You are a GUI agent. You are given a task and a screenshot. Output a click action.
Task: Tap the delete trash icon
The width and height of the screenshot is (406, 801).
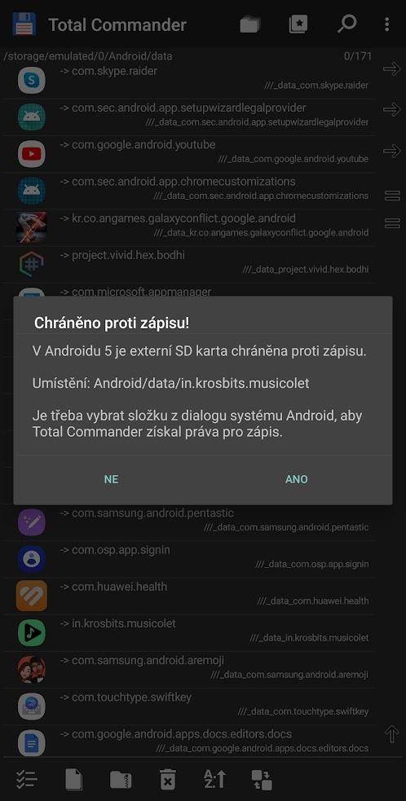click(x=168, y=780)
